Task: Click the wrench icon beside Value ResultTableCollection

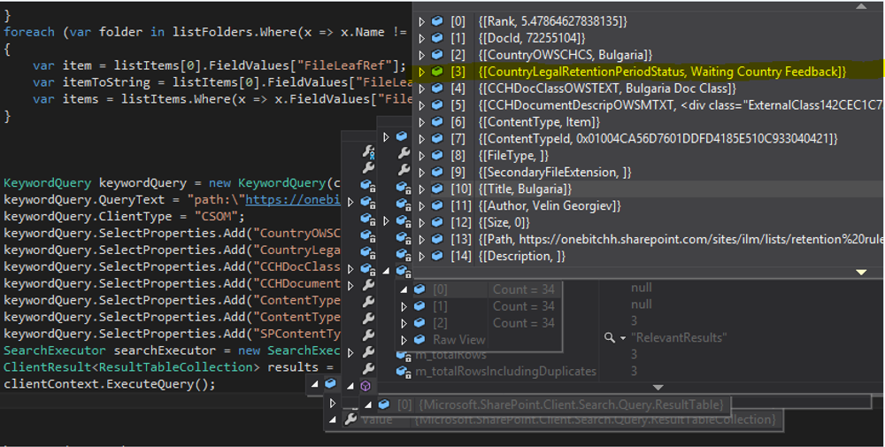Action: click(x=350, y=420)
